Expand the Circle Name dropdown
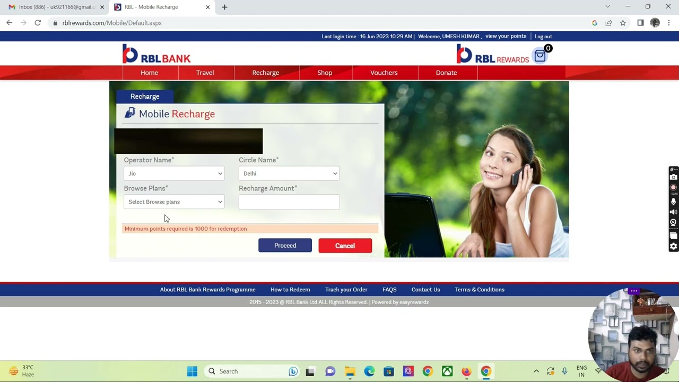The image size is (679, 382). (289, 173)
